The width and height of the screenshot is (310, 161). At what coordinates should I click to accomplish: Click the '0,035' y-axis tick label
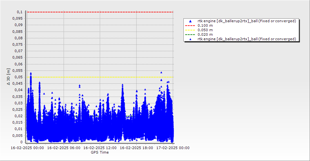point(17,97)
